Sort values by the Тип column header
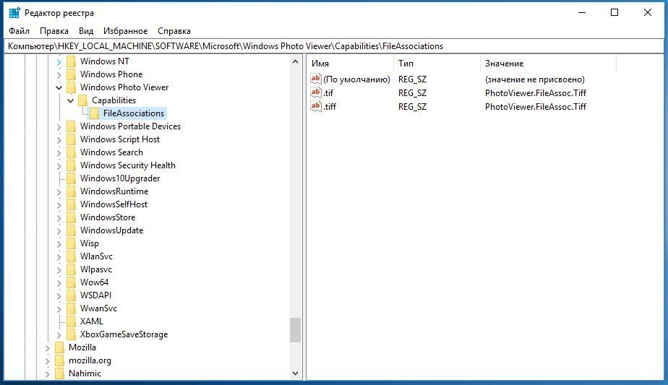The width and height of the screenshot is (668, 385). point(437,64)
